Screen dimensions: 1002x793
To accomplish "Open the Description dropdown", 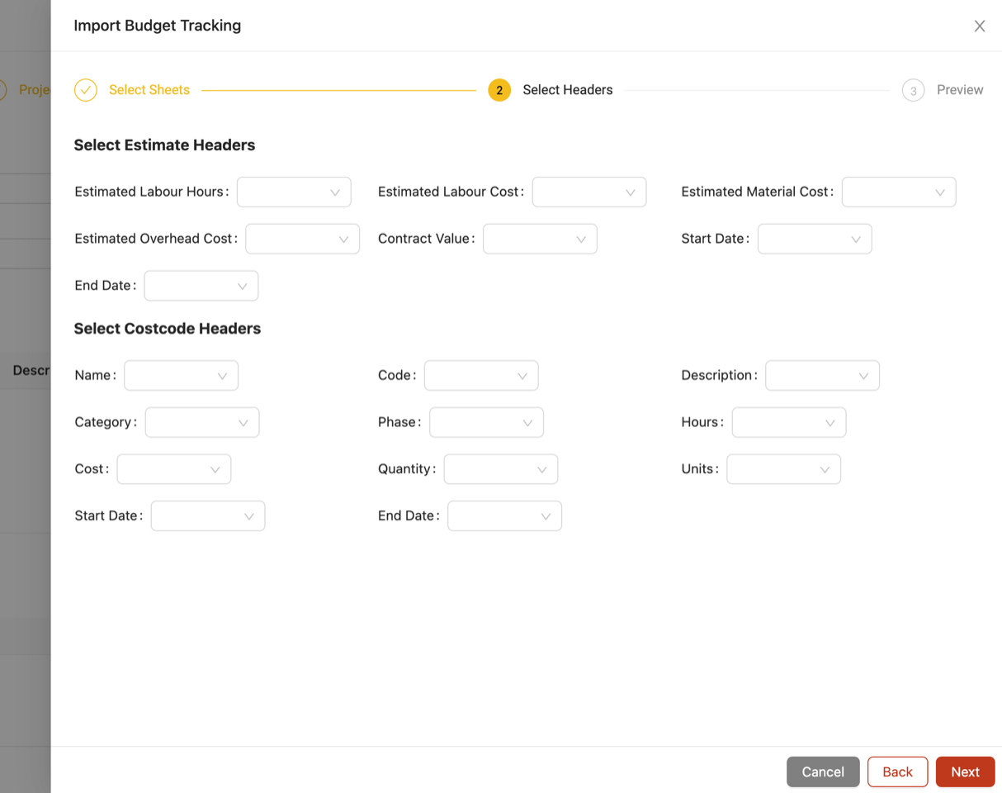I will click(x=822, y=375).
